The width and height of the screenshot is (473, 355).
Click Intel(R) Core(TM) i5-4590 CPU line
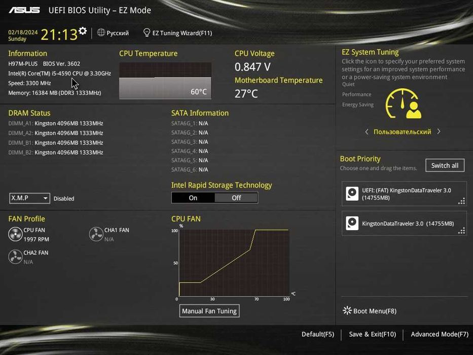(x=59, y=74)
